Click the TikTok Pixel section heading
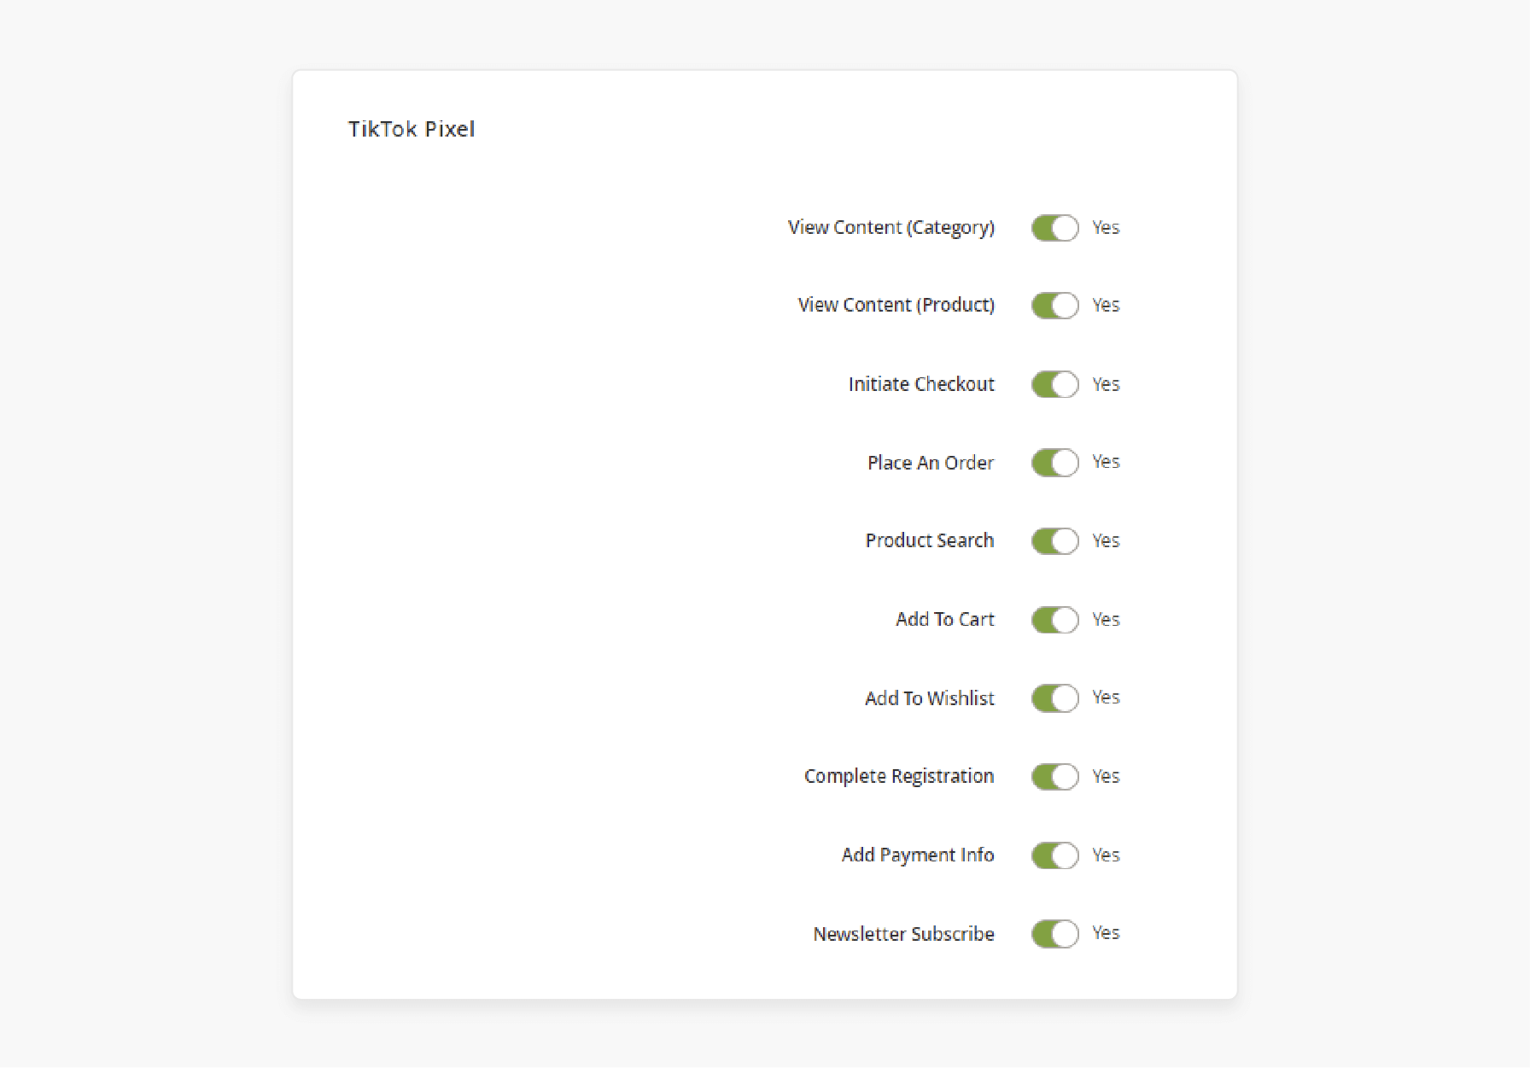 [x=412, y=129]
